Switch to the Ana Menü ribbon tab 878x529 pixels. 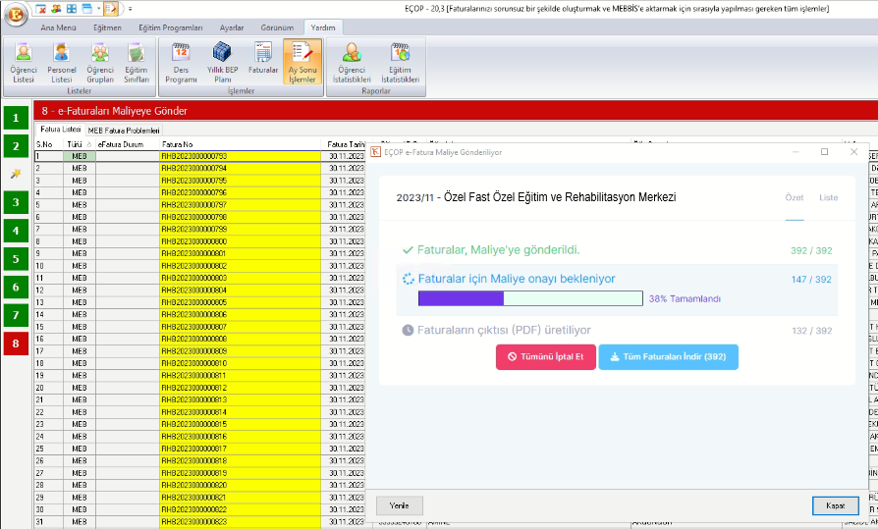[58, 27]
